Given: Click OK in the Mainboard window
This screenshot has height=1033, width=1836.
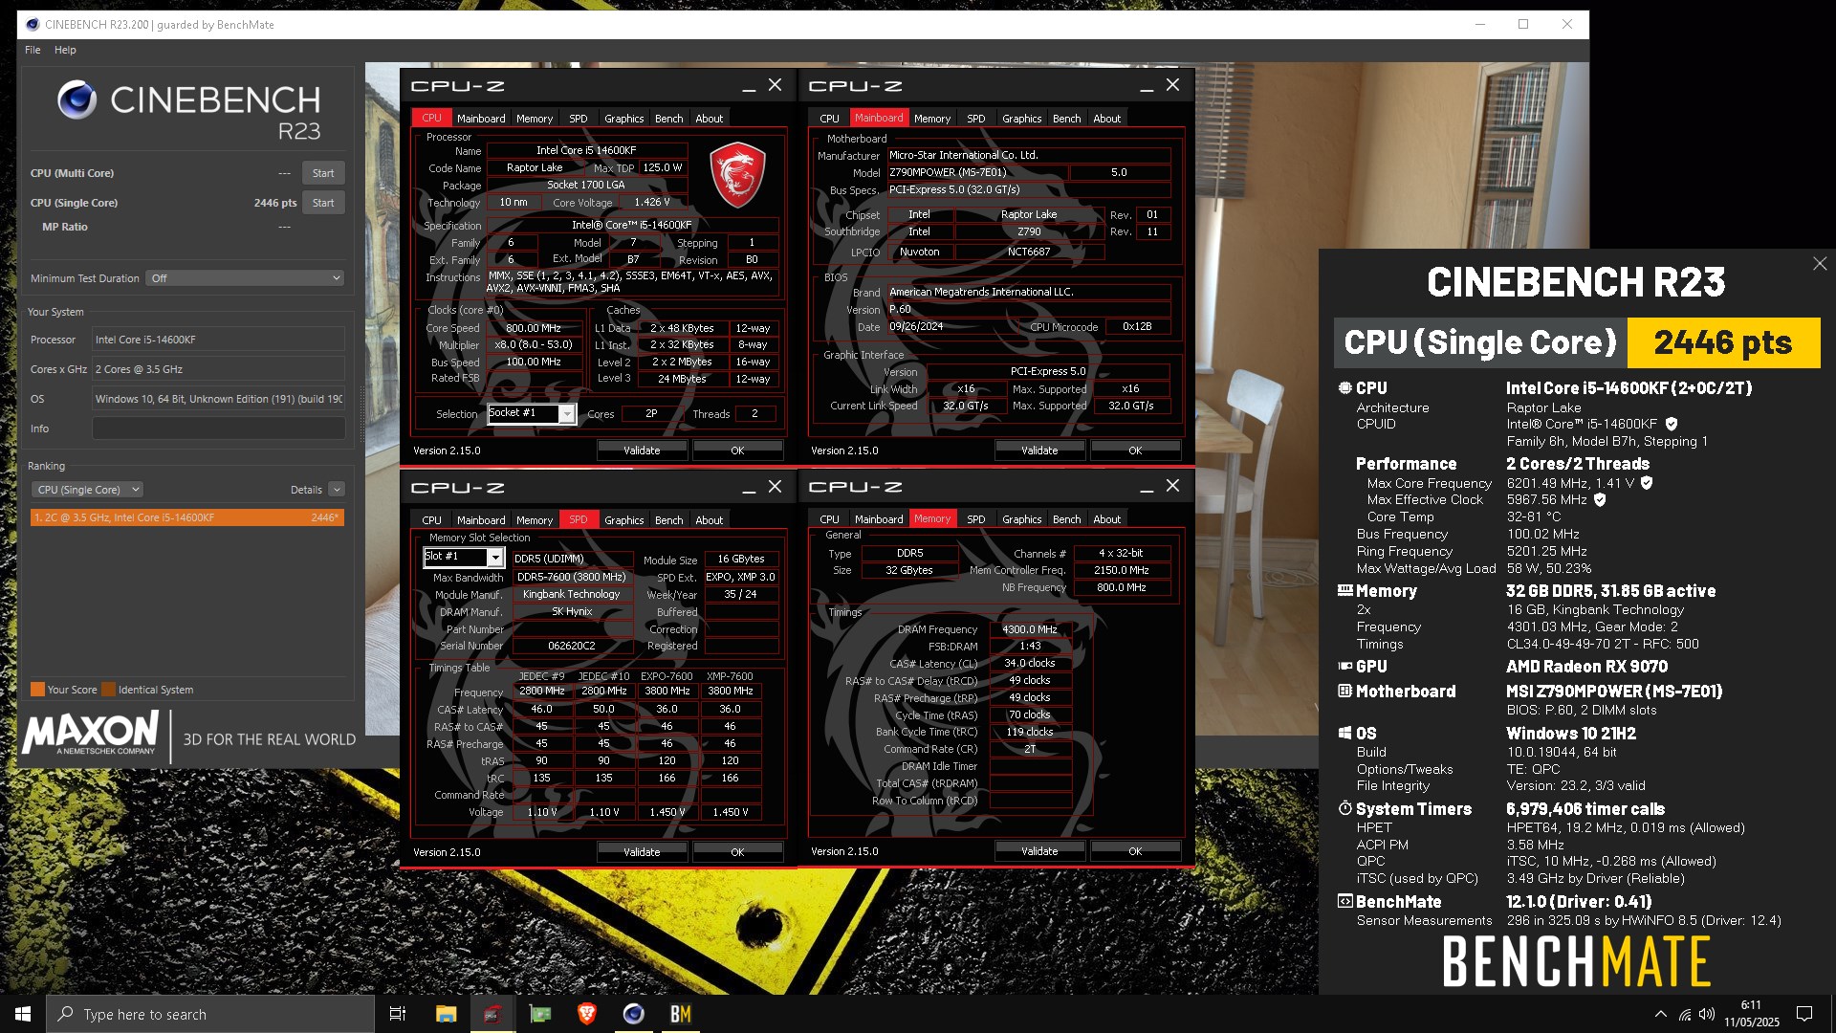Looking at the screenshot, I should (1135, 451).
